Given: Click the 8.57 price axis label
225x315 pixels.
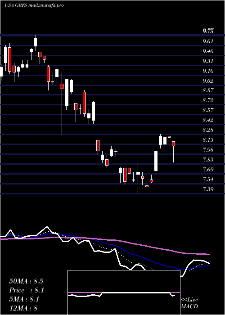Looking at the screenshot, I should [208, 110].
